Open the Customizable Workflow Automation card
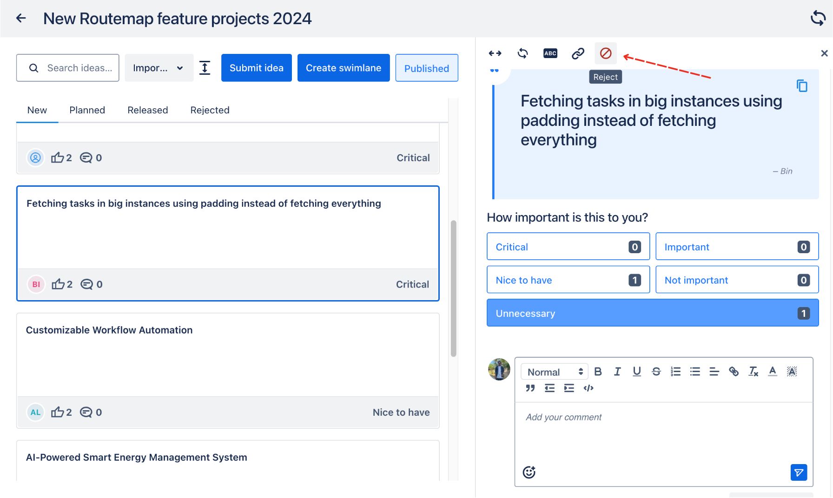This screenshot has height=498, width=833. coord(228,370)
